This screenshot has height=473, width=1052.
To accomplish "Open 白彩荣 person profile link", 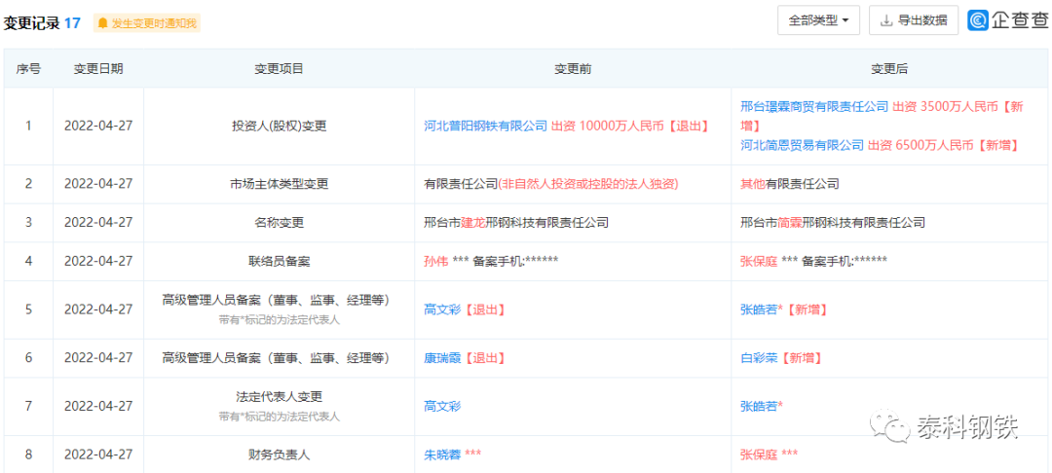I will tap(759, 357).
